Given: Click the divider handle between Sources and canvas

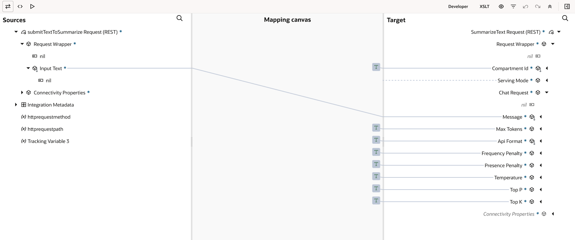Looking at the screenshot, I should click(192, 142).
